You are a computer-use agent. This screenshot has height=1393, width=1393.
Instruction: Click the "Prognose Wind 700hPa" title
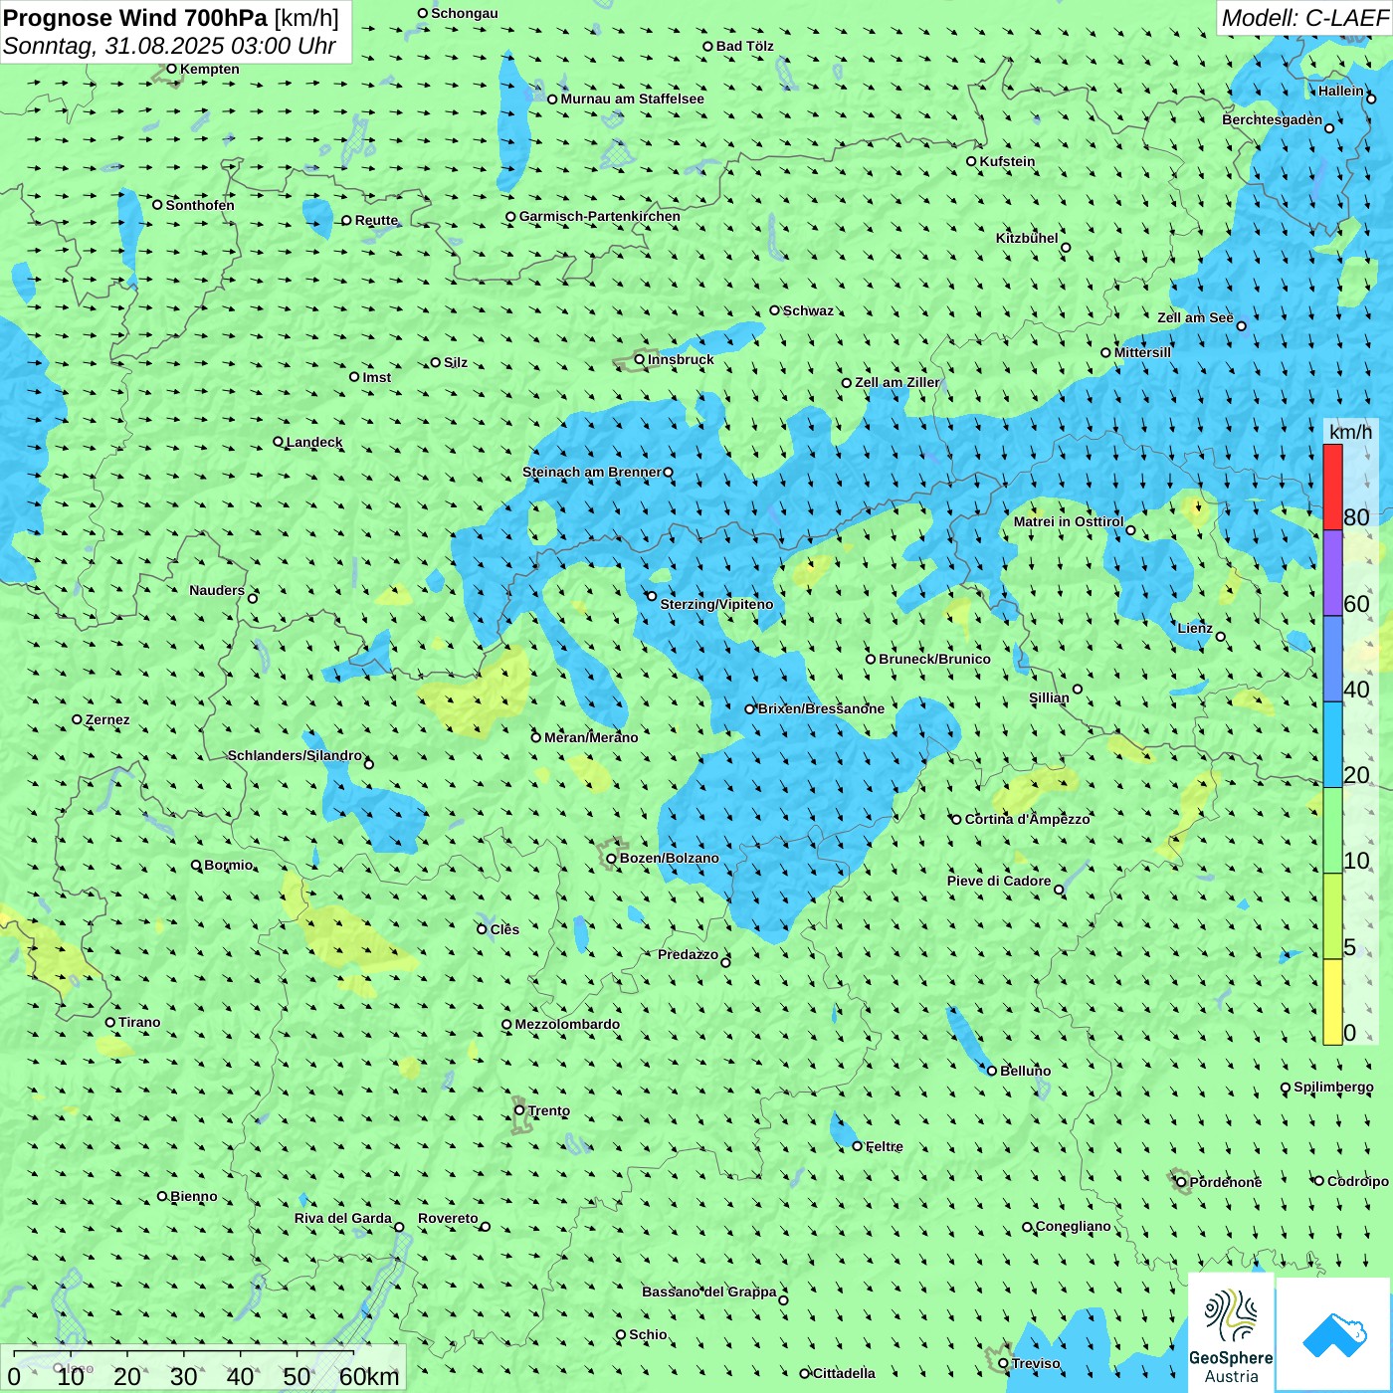(135, 18)
